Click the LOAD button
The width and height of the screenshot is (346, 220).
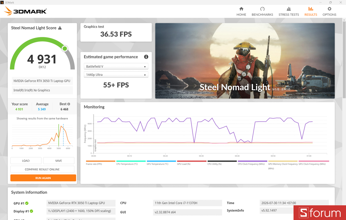(x=26, y=161)
